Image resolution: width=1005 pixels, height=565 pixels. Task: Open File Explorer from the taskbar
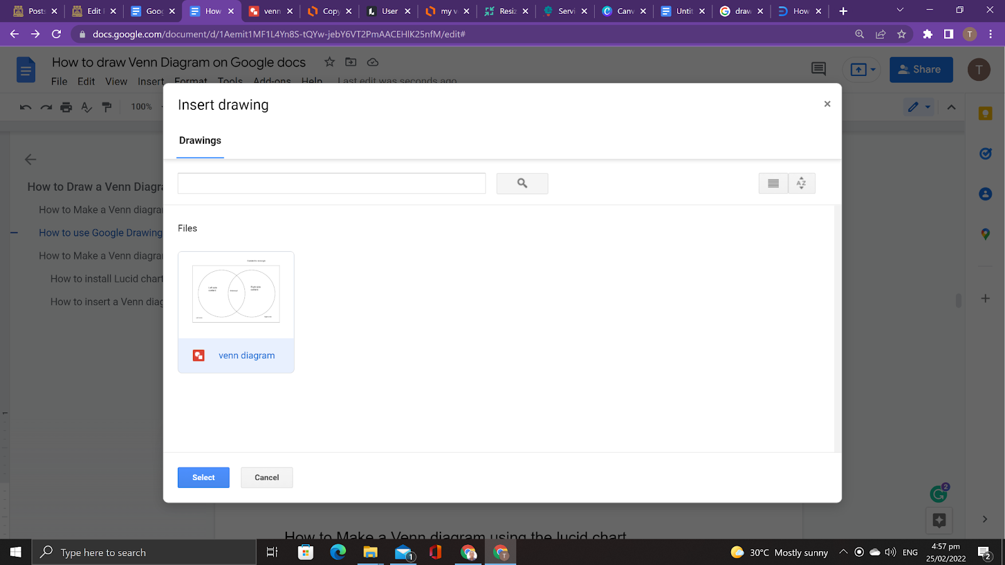(370, 552)
